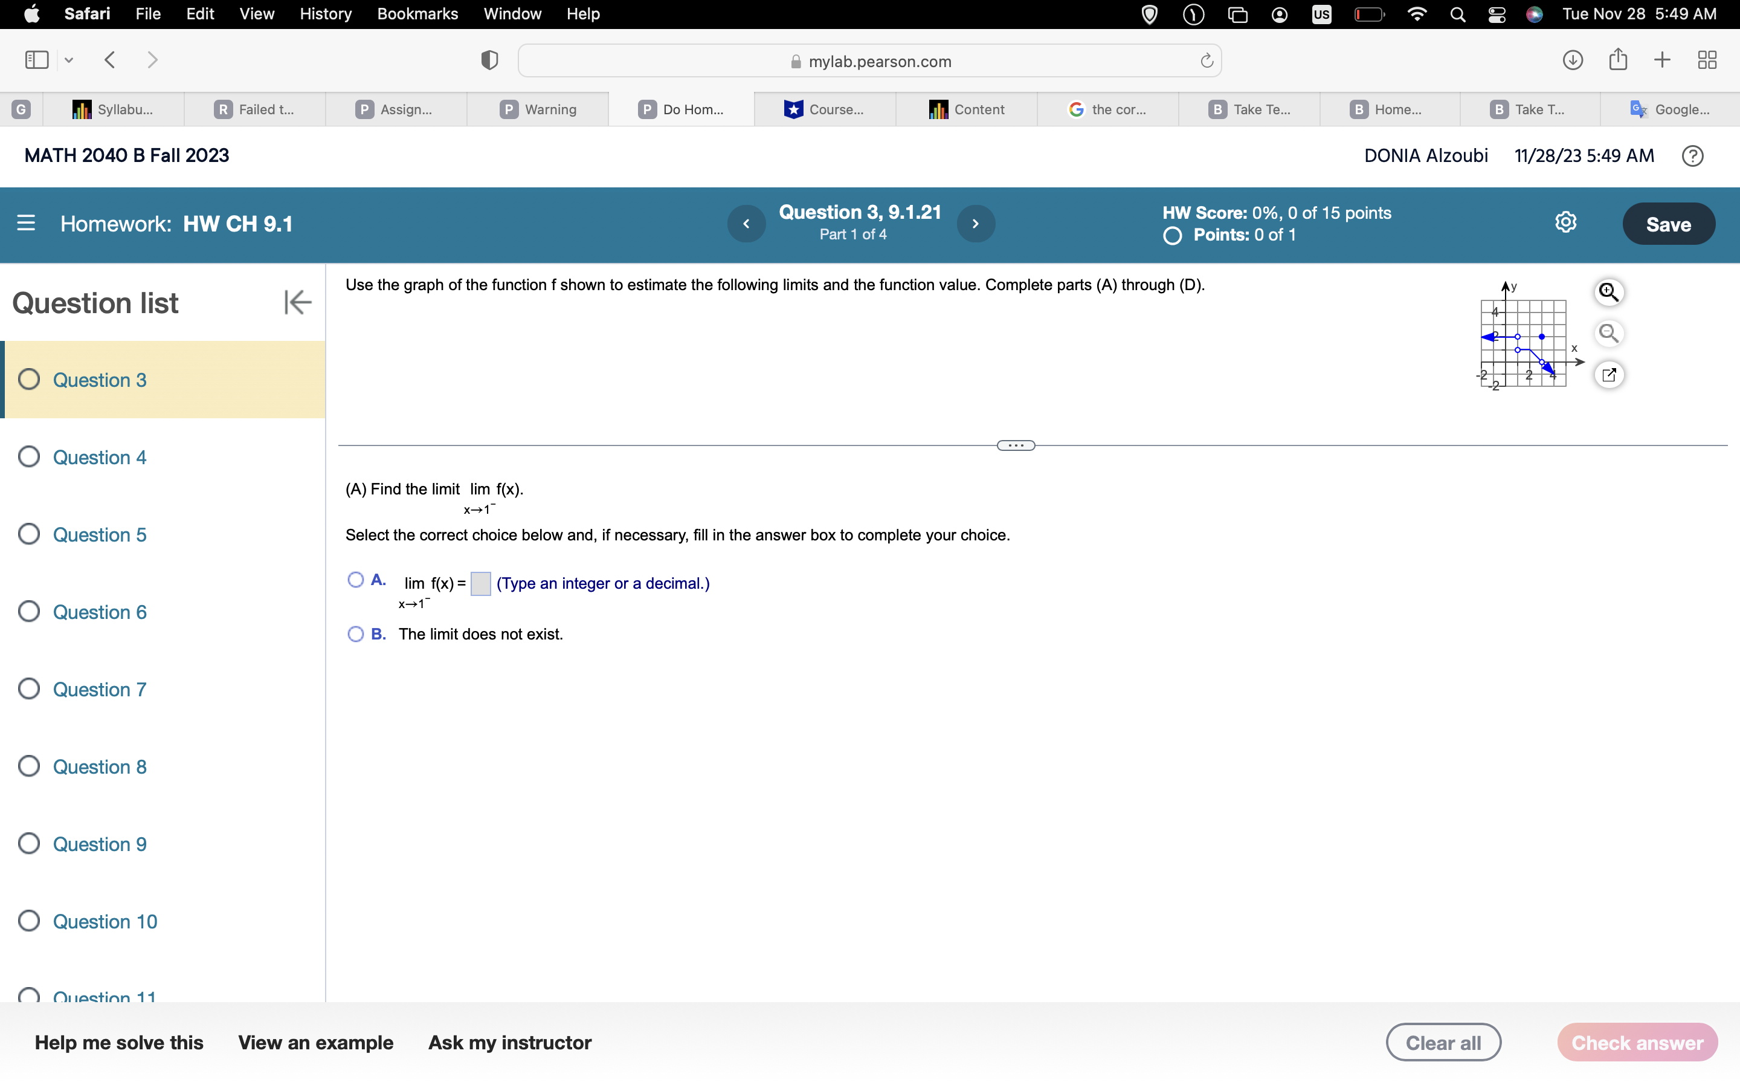Zoom in on the graph with the magnifier icon
This screenshot has height=1088, width=1740.
(1608, 292)
